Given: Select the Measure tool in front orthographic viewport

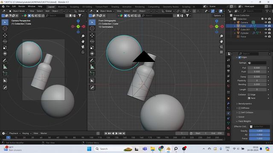Looking at the screenshot, I should coord(92,67).
